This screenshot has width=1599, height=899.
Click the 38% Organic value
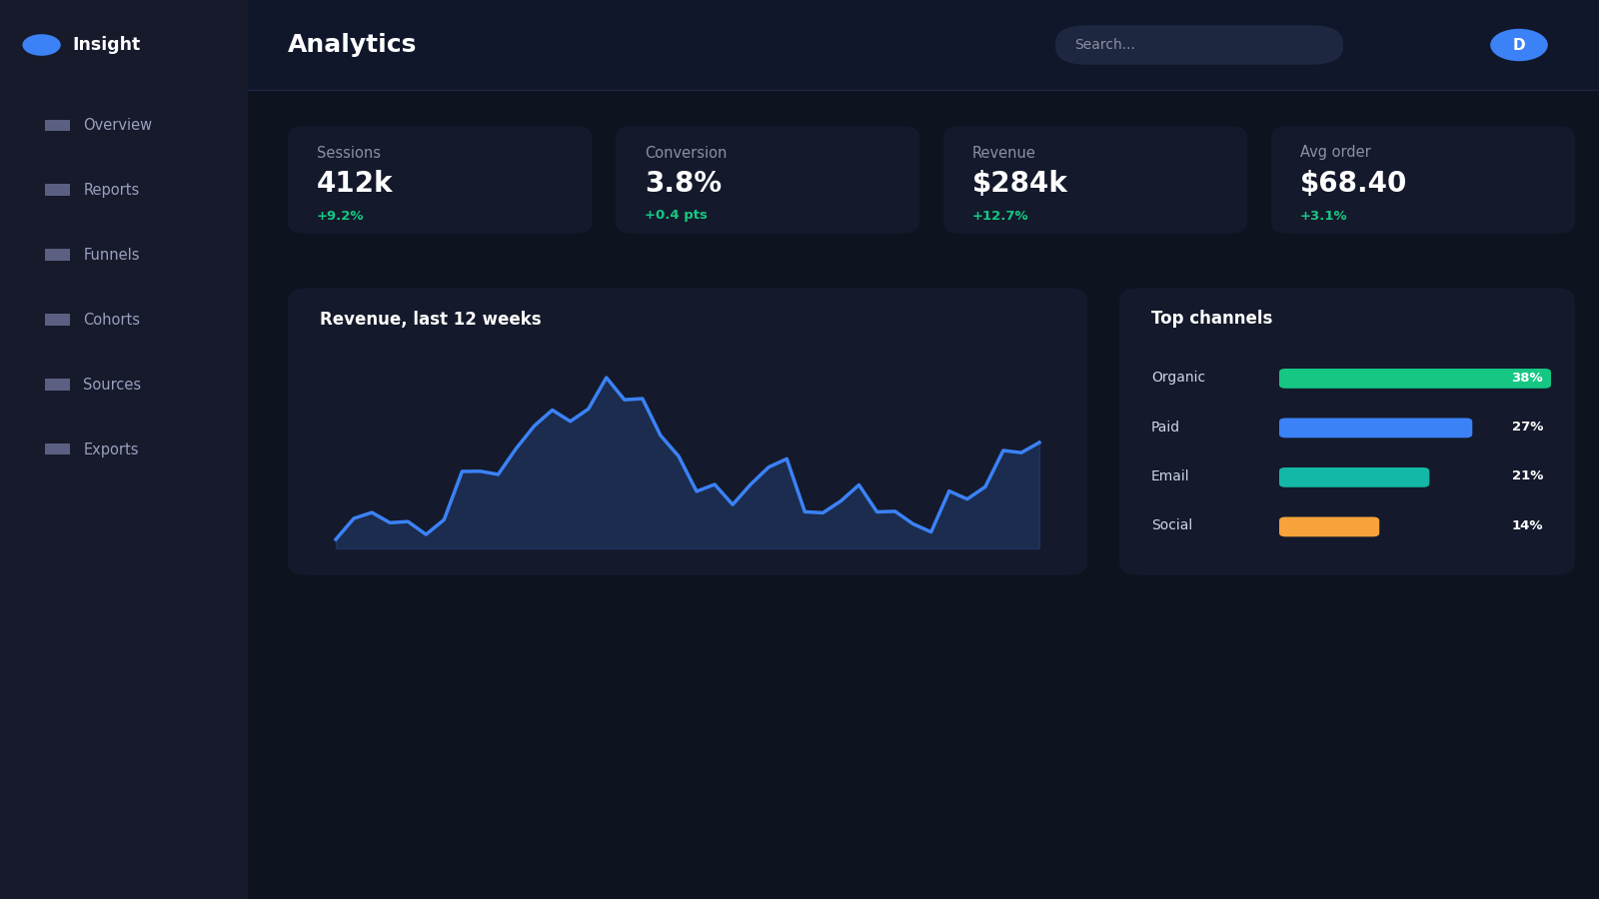pos(1527,378)
